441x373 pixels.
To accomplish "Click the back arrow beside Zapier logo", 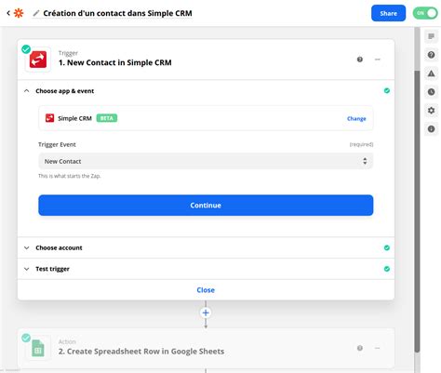I will coord(8,13).
